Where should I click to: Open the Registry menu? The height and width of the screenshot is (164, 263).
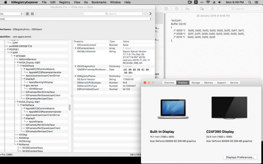click(65, 2)
